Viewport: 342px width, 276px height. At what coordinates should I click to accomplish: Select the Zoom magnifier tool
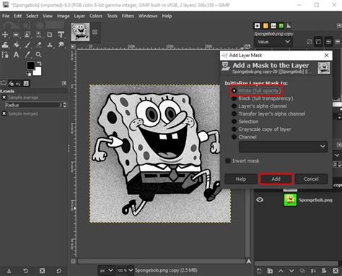click(x=38, y=55)
